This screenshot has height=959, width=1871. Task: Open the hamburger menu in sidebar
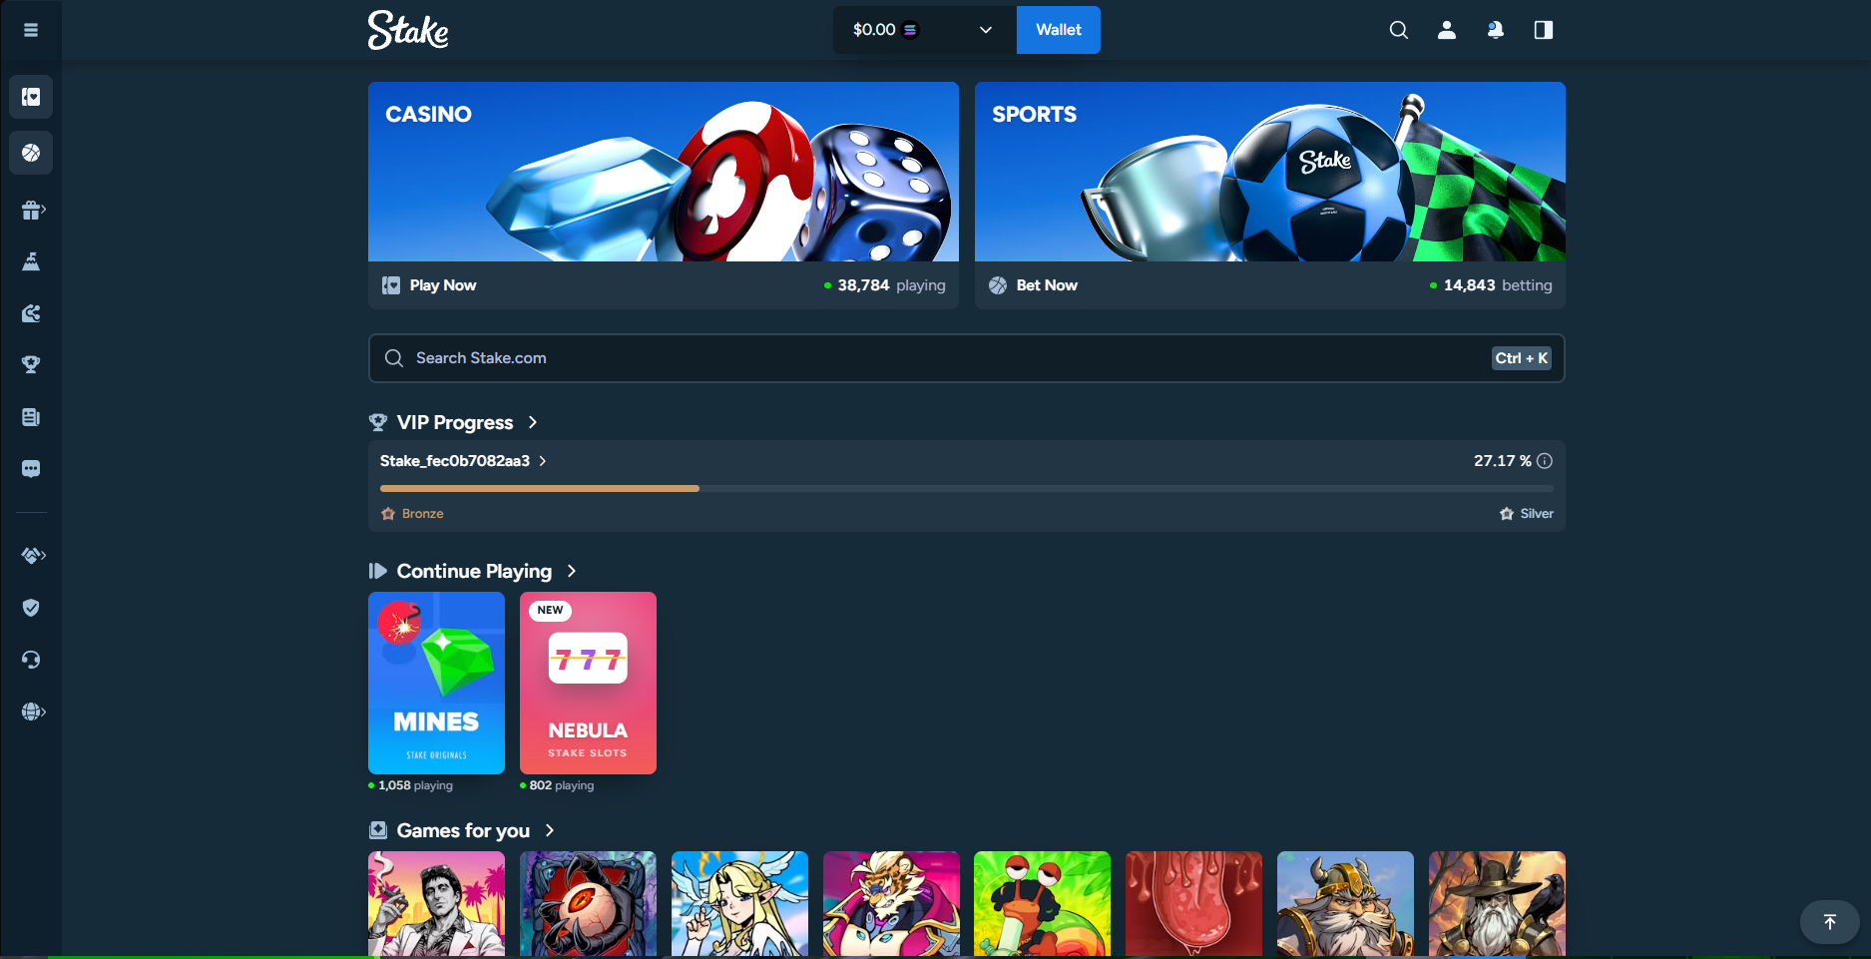[31, 30]
